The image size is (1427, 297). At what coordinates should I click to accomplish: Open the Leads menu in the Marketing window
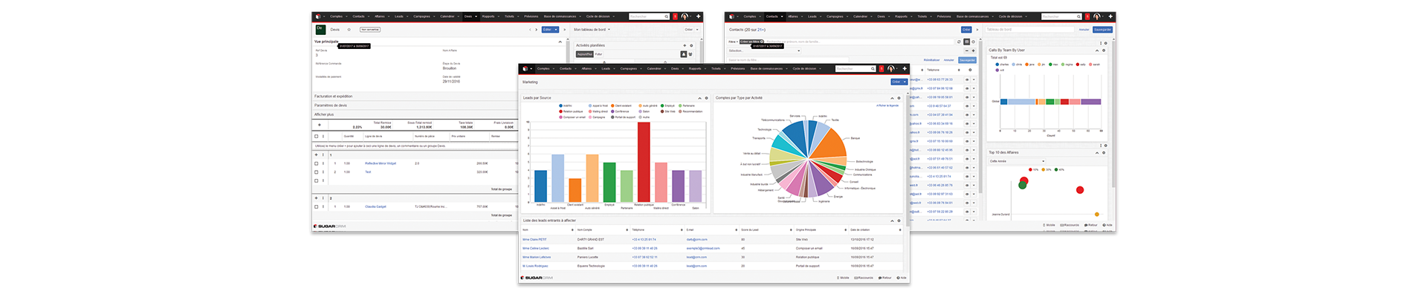coord(608,68)
